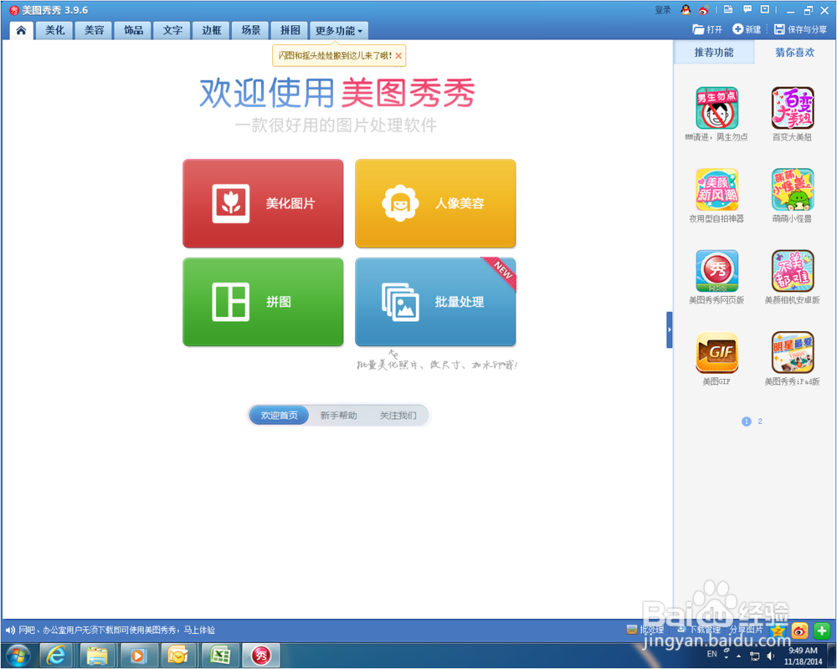Viewport: 837px width, 669px height.
Task: Open 美图秀秀iPad版 icon
Action: tap(793, 353)
